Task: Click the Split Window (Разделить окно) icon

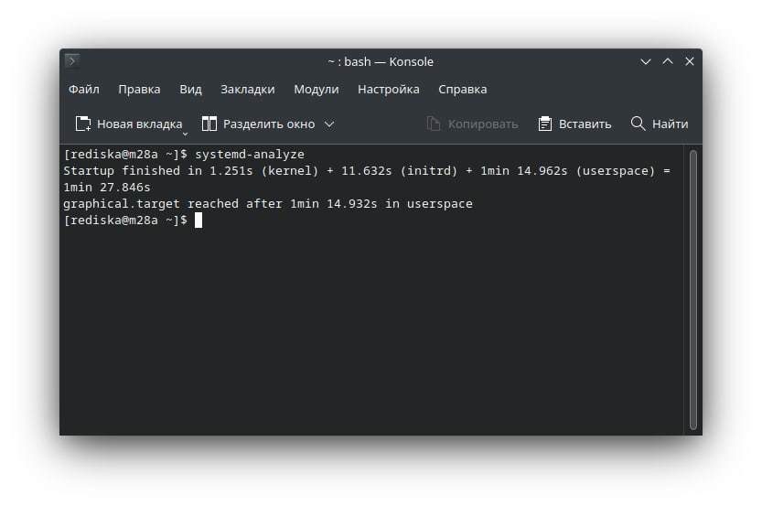Action: 209,124
